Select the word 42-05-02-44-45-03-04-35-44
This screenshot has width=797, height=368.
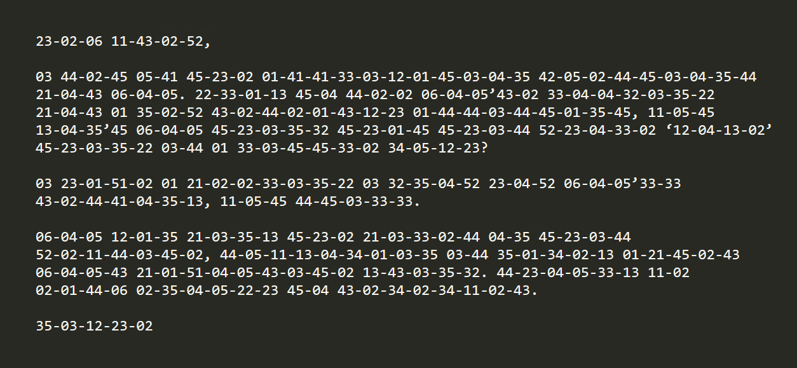pos(648,78)
